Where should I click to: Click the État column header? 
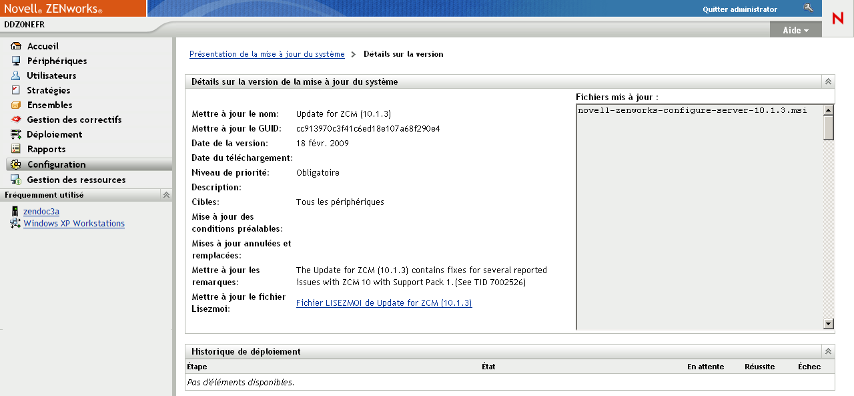point(488,367)
